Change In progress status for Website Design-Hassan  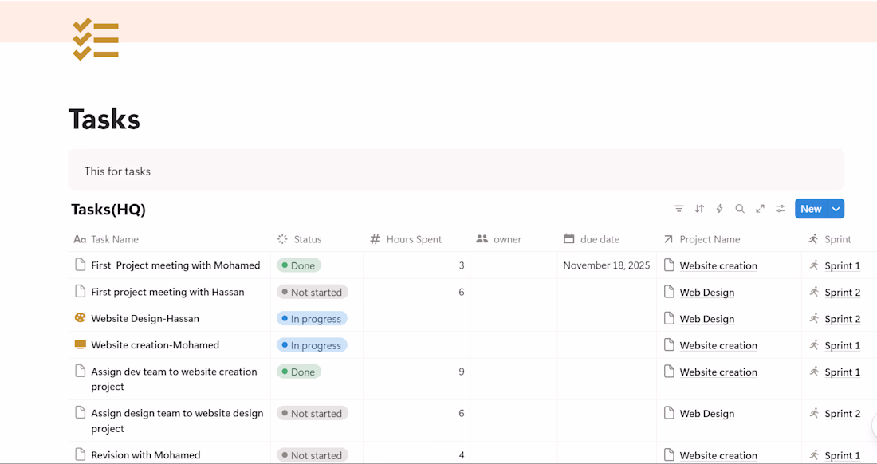312,319
